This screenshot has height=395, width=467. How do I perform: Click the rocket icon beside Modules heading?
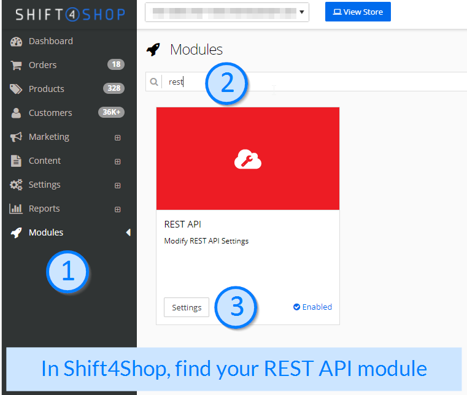pyautogui.click(x=153, y=50)
